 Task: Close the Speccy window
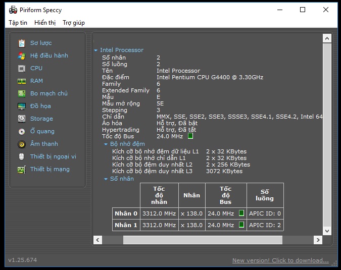[x=326, y=10]
